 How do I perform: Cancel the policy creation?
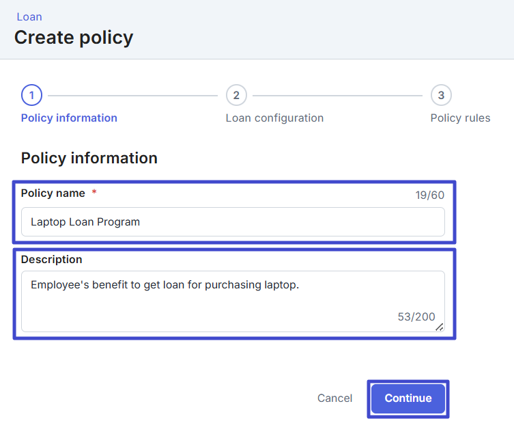pos(334,398)
